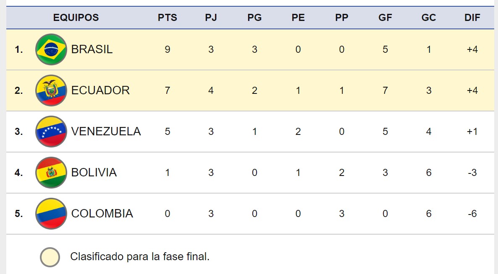Image resolution: width=498 pixels, height=274 pixels.
Task: Click the PG column header
Action: tap(254, 18)
